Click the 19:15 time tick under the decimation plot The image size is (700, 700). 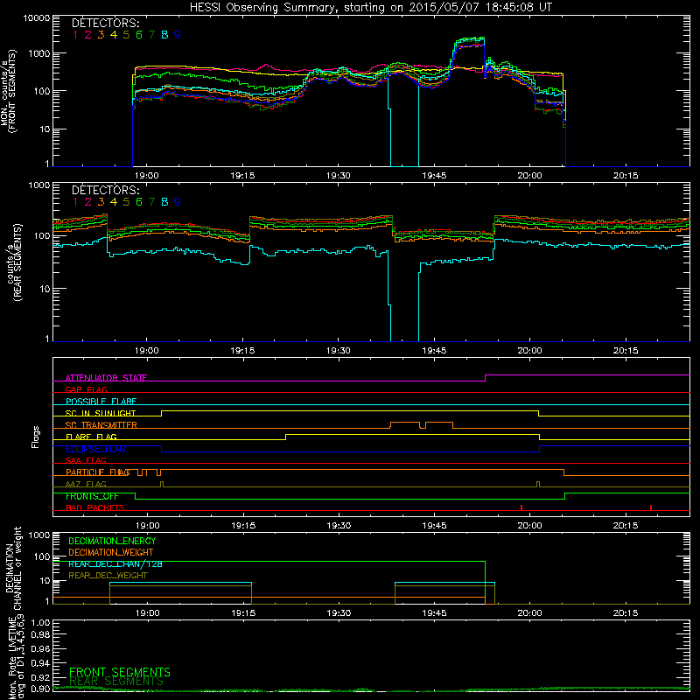coord(243,613)
